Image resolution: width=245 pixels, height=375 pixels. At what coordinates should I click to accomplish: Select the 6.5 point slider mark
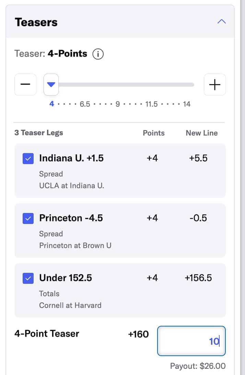click(x=85, y=104)
